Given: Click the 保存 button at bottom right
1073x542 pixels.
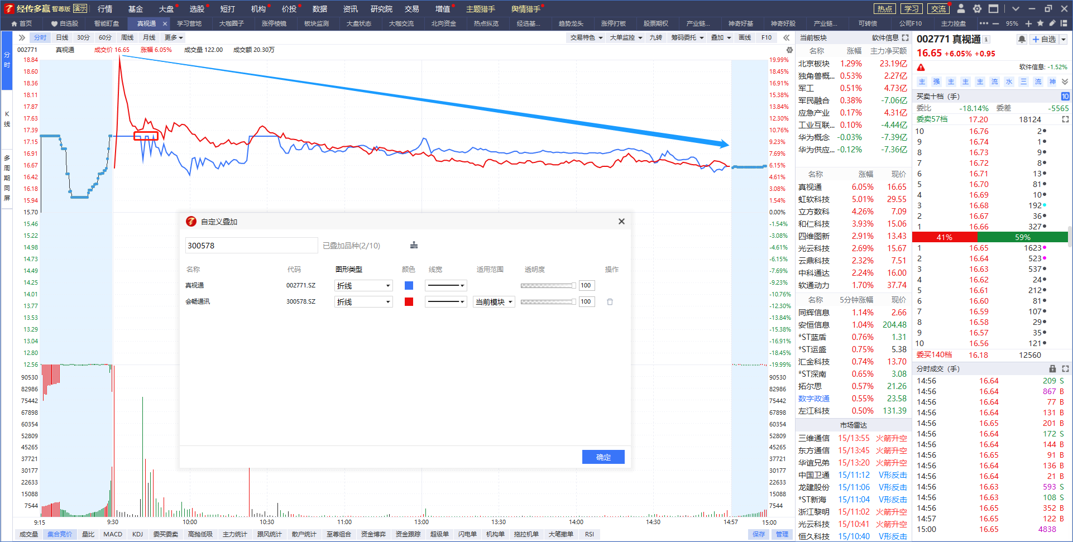Looking at the screenshot, I should (759, 534).
